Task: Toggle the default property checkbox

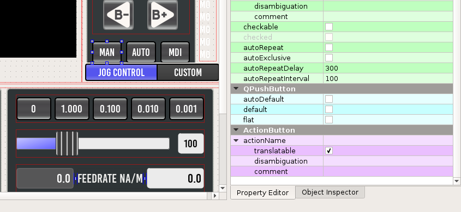Action: pos(328,109)
